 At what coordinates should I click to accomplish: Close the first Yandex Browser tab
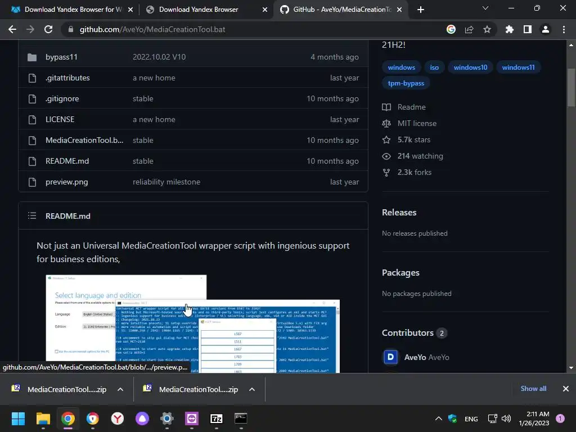click(130, 10)
